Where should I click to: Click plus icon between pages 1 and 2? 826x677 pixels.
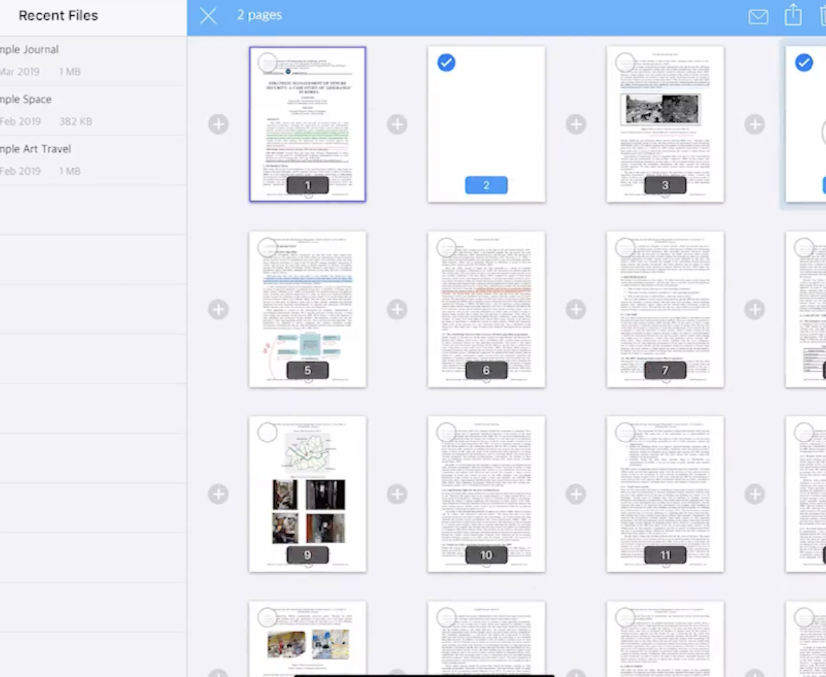coord(397,124)
